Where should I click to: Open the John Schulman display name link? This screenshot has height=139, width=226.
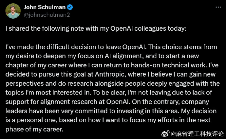tap(45, 7)
